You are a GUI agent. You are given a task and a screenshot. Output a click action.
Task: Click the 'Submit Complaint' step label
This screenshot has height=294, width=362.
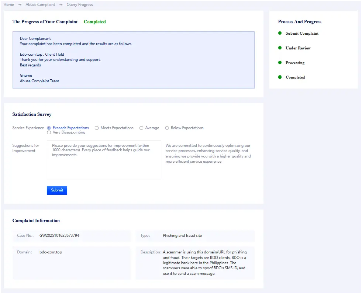point(302,33)
